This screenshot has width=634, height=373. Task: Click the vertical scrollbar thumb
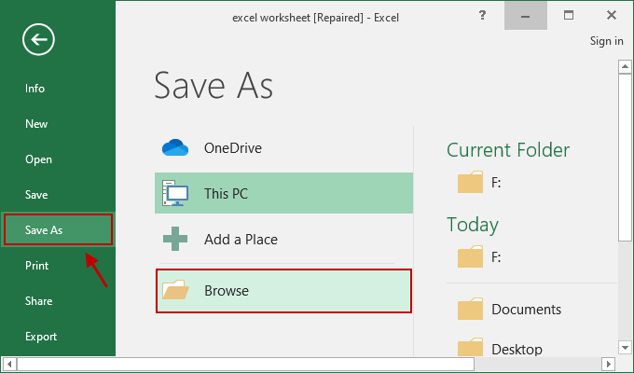[625, 158]
